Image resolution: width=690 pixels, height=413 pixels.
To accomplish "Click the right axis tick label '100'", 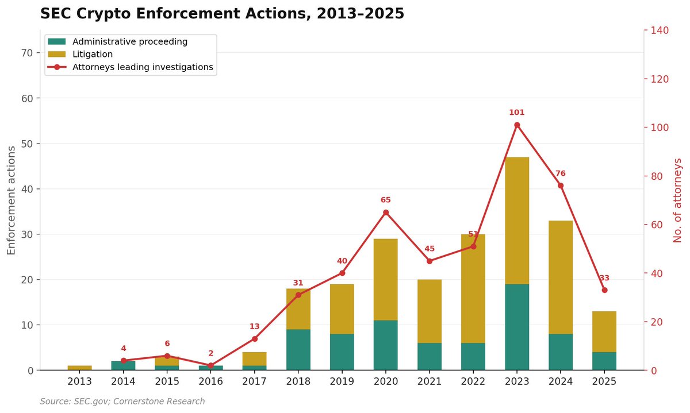I will pos(659,128).
